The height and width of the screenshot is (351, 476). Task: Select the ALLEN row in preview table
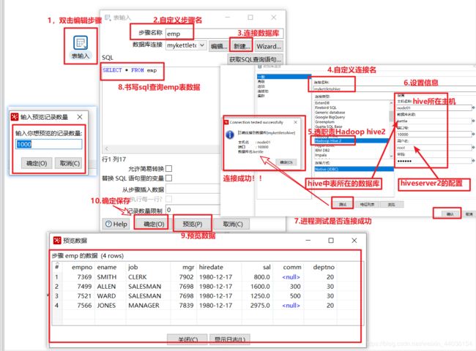coord(196,287)
